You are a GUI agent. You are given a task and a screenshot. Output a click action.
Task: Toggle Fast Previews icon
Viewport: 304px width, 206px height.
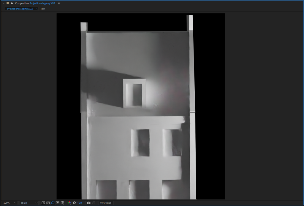(x=43, y=203)
